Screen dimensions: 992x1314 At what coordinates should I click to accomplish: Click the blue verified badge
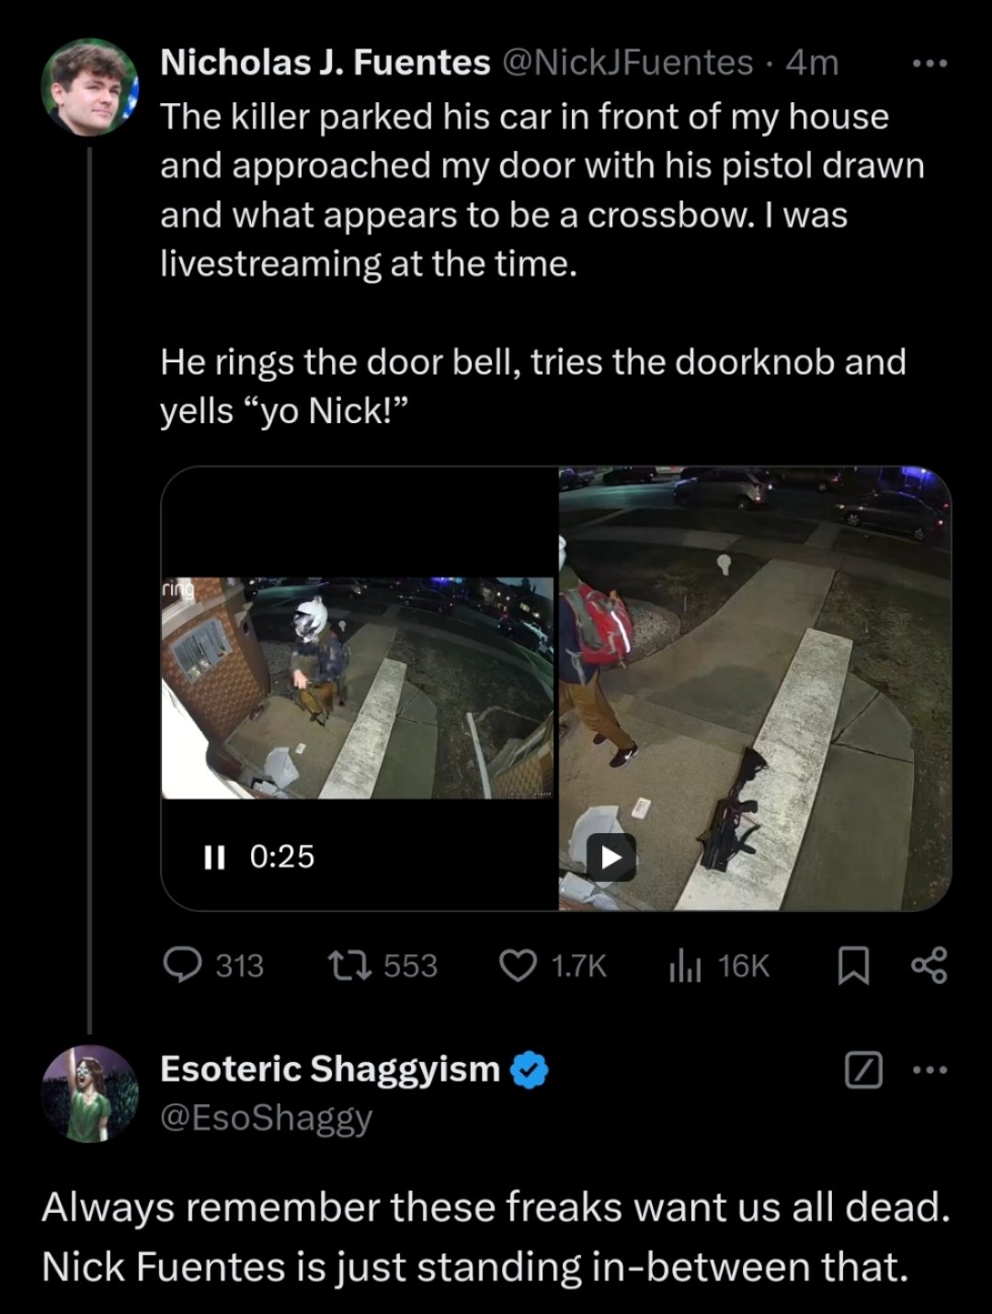point(529,1069)
